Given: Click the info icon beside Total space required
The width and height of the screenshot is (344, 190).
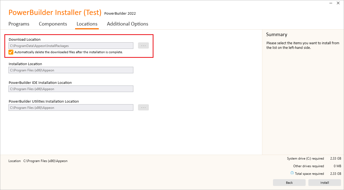Looking at the screenshot, I should click(292, 173).
